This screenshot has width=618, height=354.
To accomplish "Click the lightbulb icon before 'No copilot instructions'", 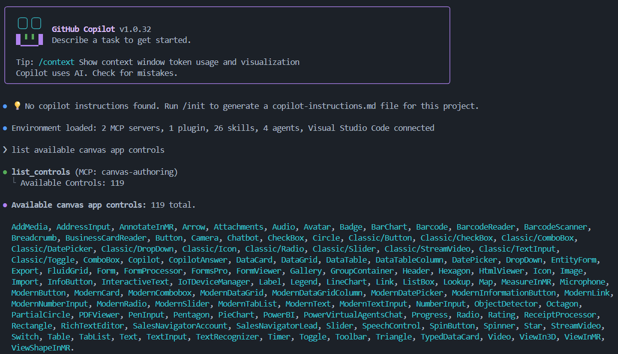I will (17, 106).
